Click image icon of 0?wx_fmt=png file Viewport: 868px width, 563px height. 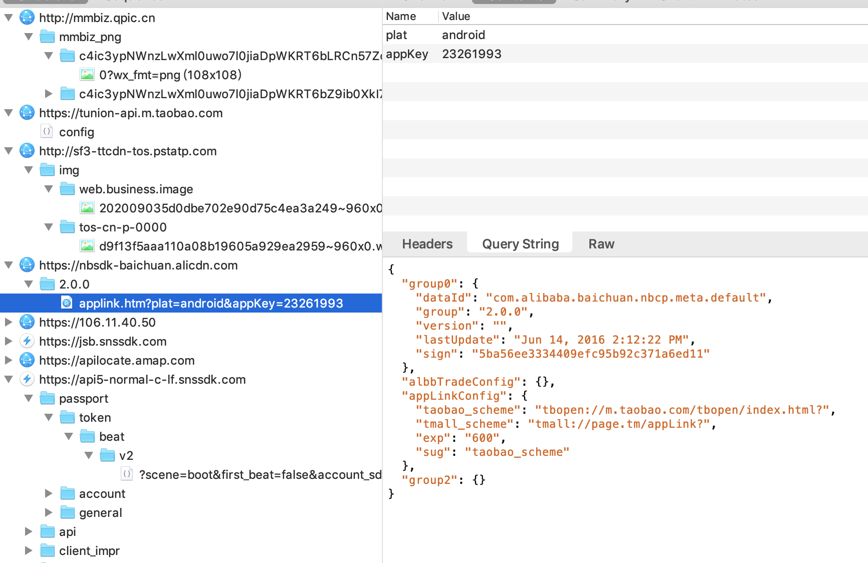(87, 75)
